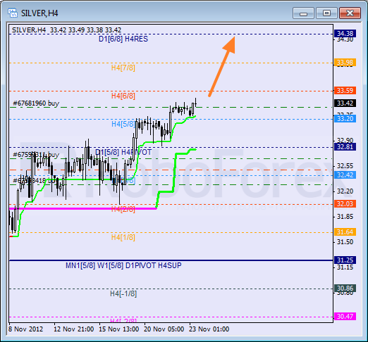Close the SILVER,H4 chart window
The height and width of the screenshot is (342, 368).
350,13
